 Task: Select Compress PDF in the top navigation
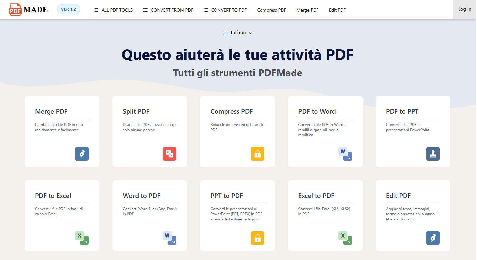tap(272, 10)
